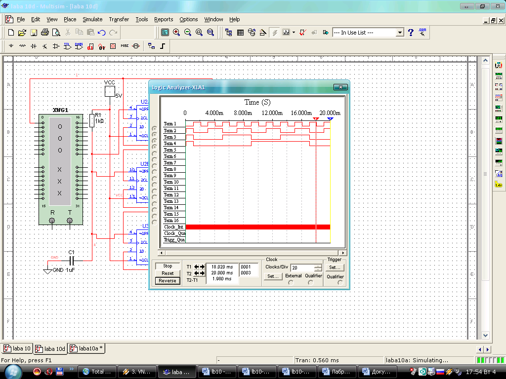
Task: Click the blue Help question mark icon
Action: pos(411,33)
